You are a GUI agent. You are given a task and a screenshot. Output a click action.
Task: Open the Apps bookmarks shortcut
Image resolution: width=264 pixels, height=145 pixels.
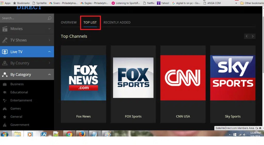pyautogui.click(x=6, y=3)
